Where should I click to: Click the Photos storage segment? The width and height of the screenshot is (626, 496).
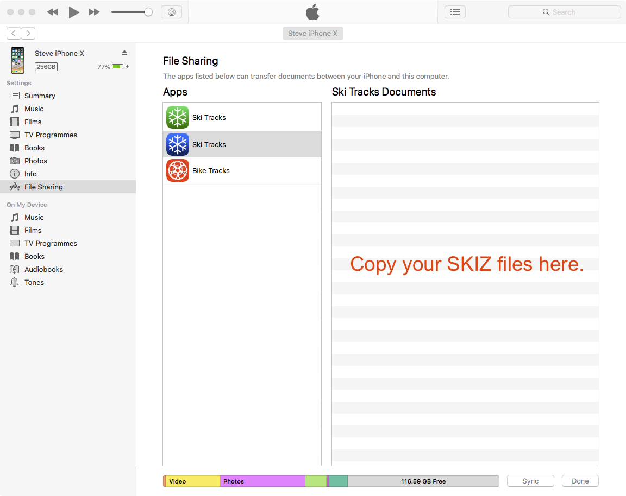(262, 481)
